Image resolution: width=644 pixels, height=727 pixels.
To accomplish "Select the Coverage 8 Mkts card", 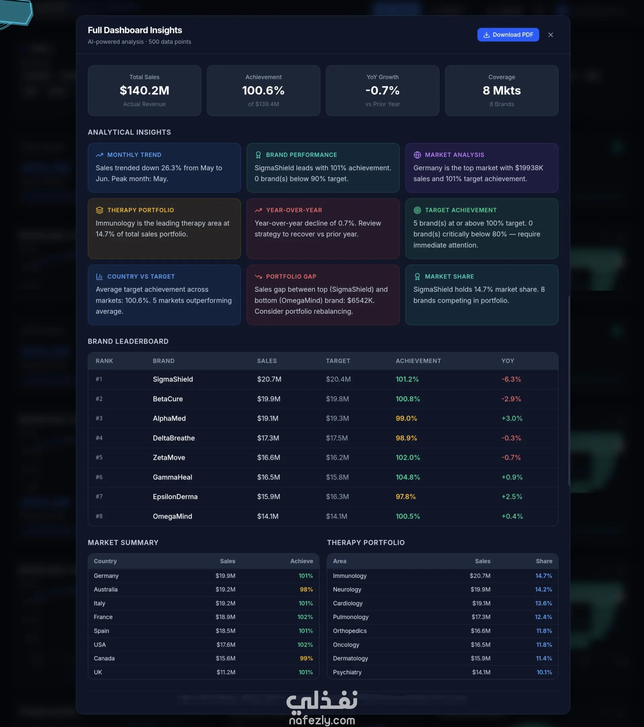I will [x=501, y=90].
